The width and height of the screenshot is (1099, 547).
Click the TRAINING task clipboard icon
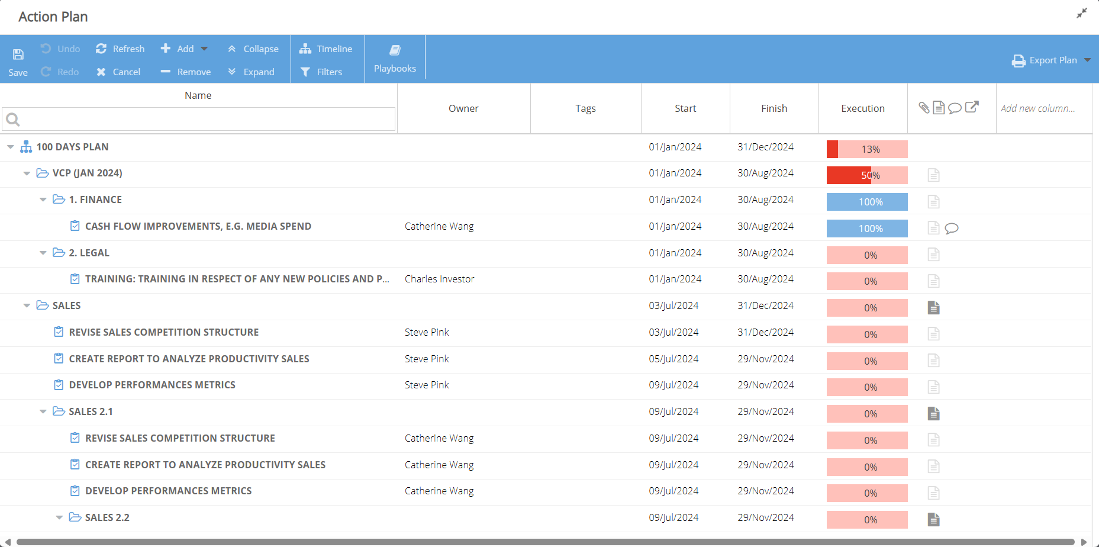point(75,279)
